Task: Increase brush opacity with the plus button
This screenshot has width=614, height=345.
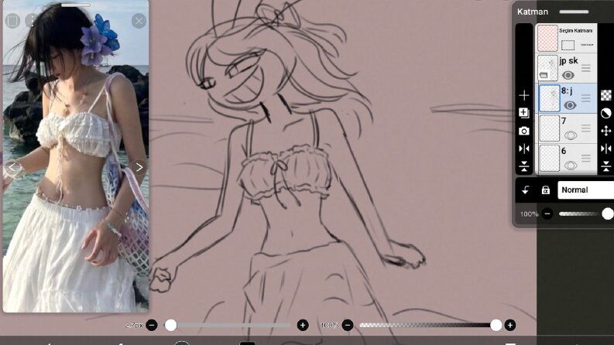Action: 509,325
